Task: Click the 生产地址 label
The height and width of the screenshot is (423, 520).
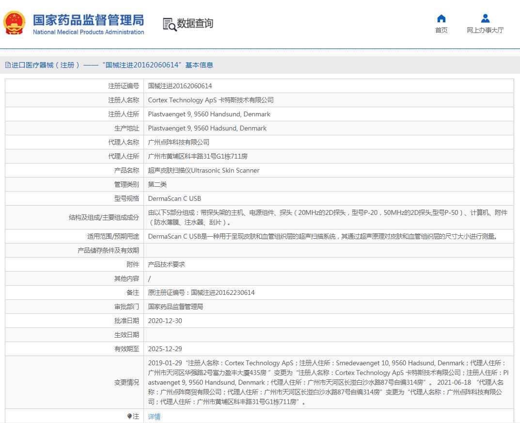Action: pyautogui.click(x=126, y=128)
